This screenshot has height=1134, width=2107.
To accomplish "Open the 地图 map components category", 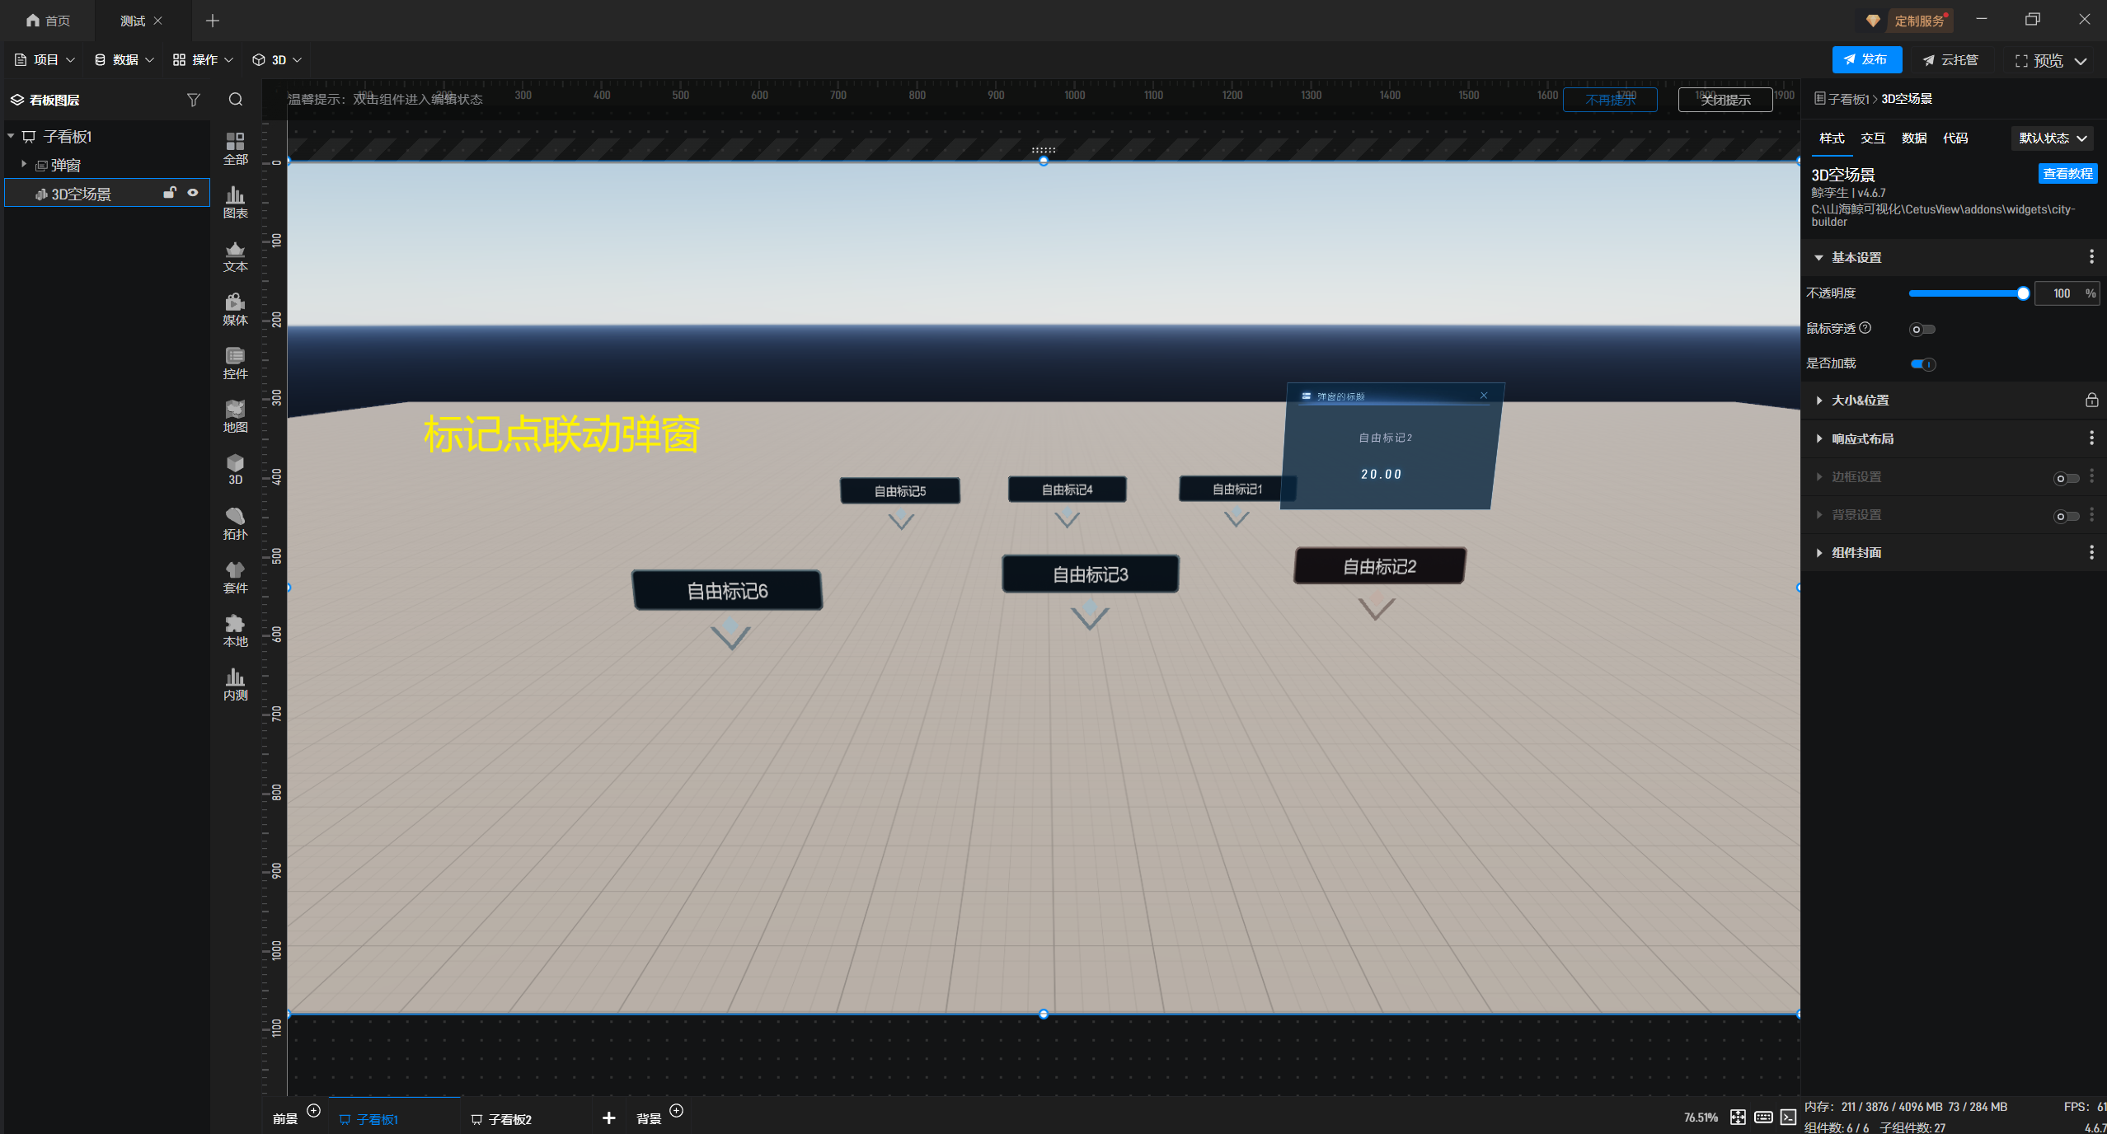I will 235,416.
